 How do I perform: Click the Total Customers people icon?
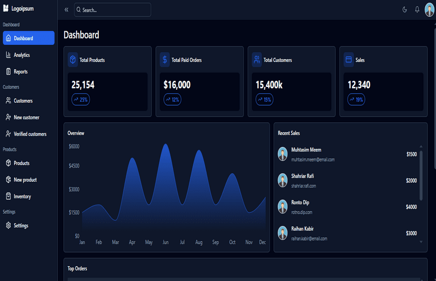coord(257,60)
